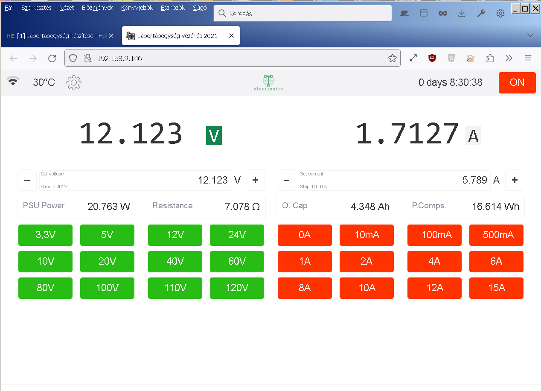
Task: Open the settings gear next to temperature
Action: pyautogui.click(x=74, y=82)
